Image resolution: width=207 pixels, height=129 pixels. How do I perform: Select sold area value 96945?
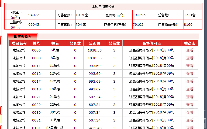coord(34,25)
